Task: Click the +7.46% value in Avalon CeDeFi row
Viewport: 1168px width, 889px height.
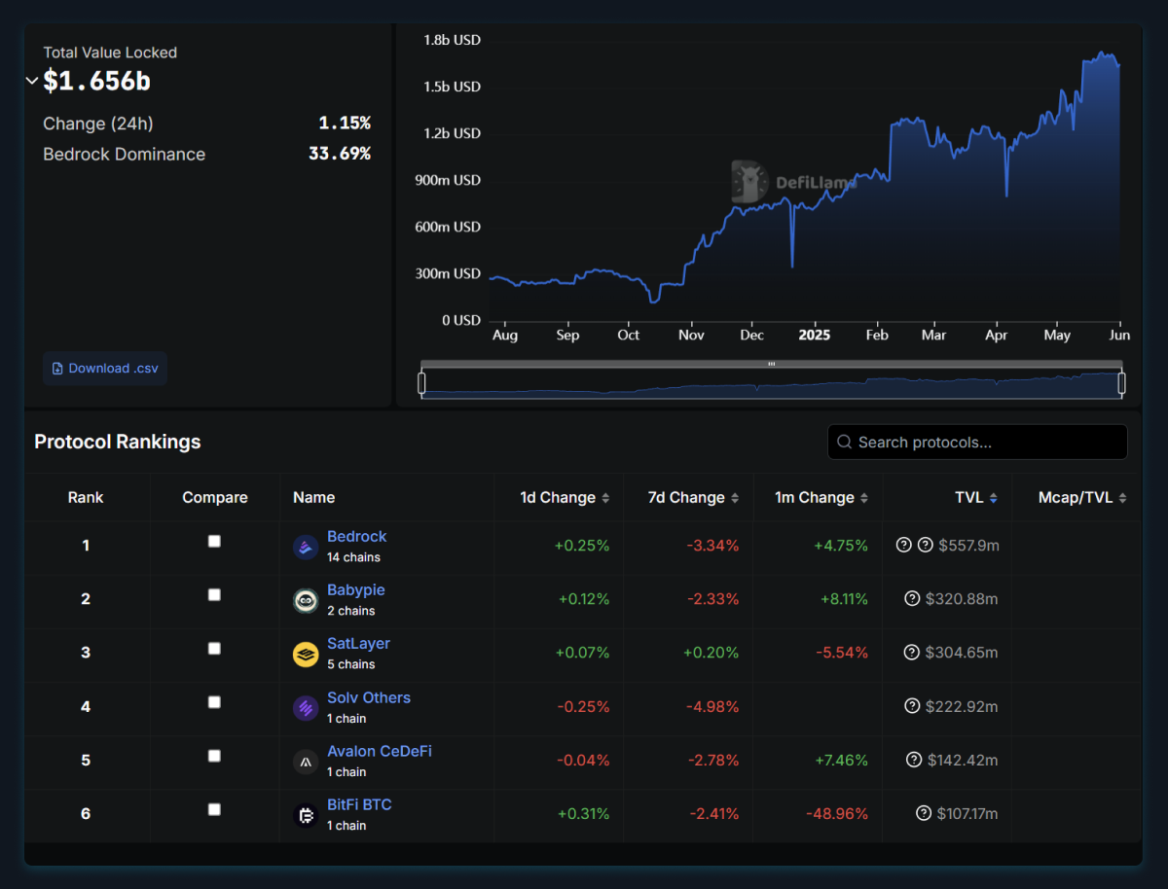Action: [841, 760]
